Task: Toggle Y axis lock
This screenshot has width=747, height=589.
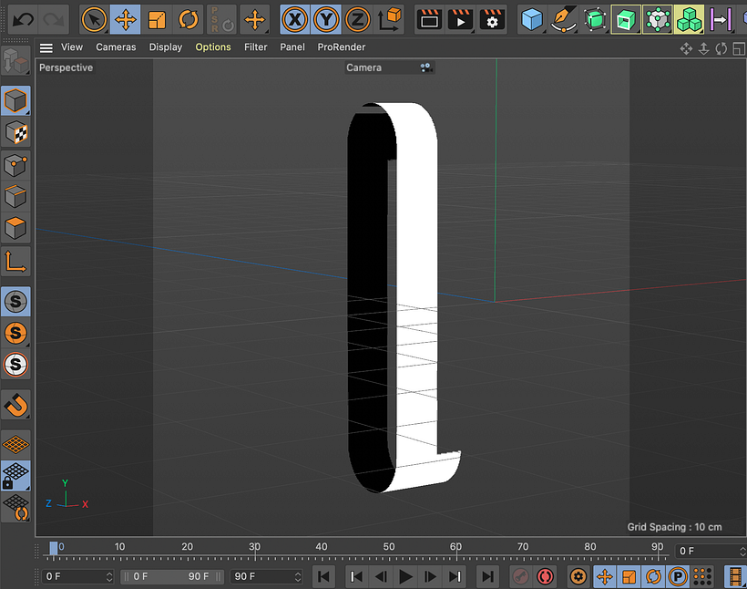Action: pyautogui.click(x=326, y=19)
